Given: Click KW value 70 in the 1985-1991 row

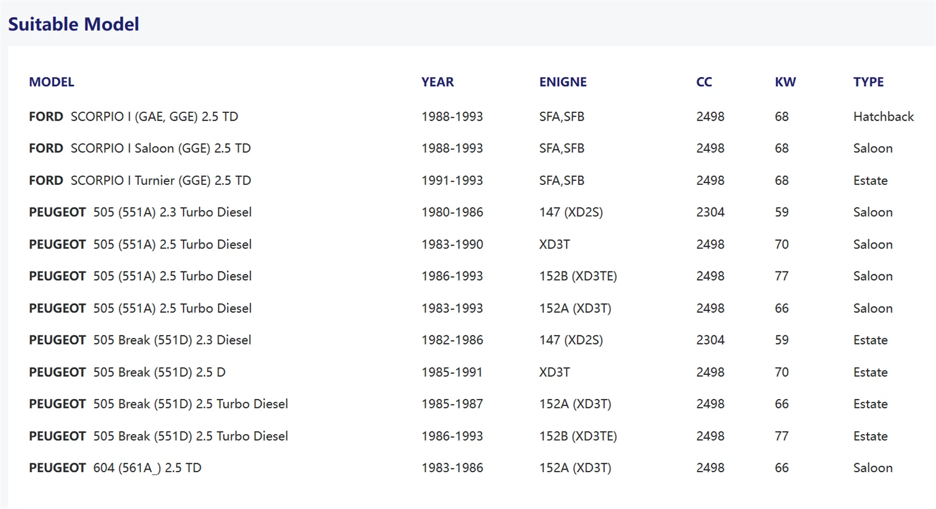Looking at the screenshot, I should click(x=782, y=372).
